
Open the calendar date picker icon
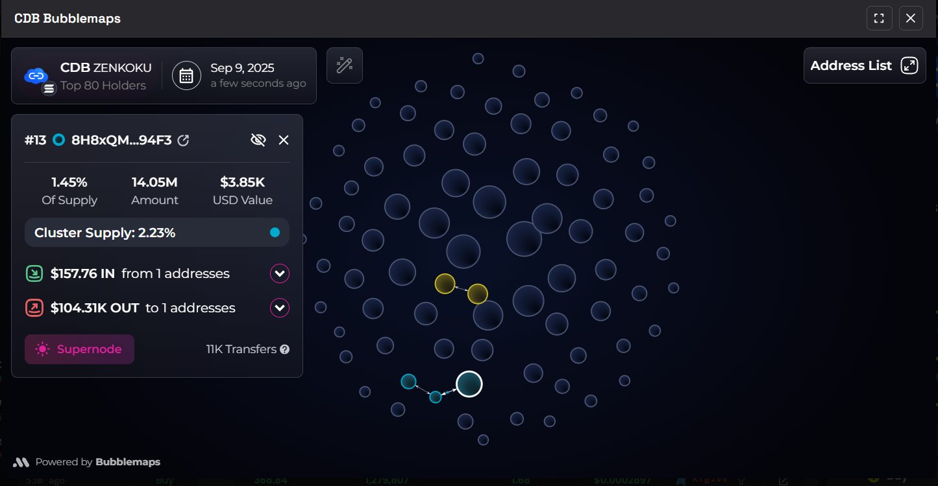(x=186, y=76)
